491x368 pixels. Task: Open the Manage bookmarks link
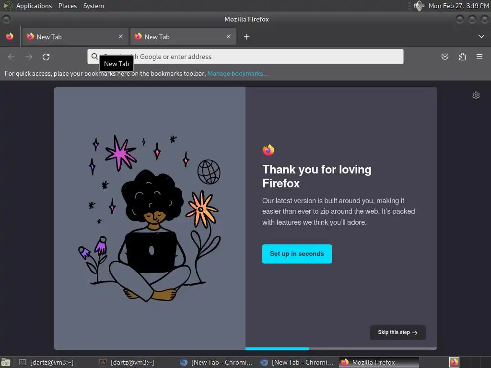[x=238, y=73]
